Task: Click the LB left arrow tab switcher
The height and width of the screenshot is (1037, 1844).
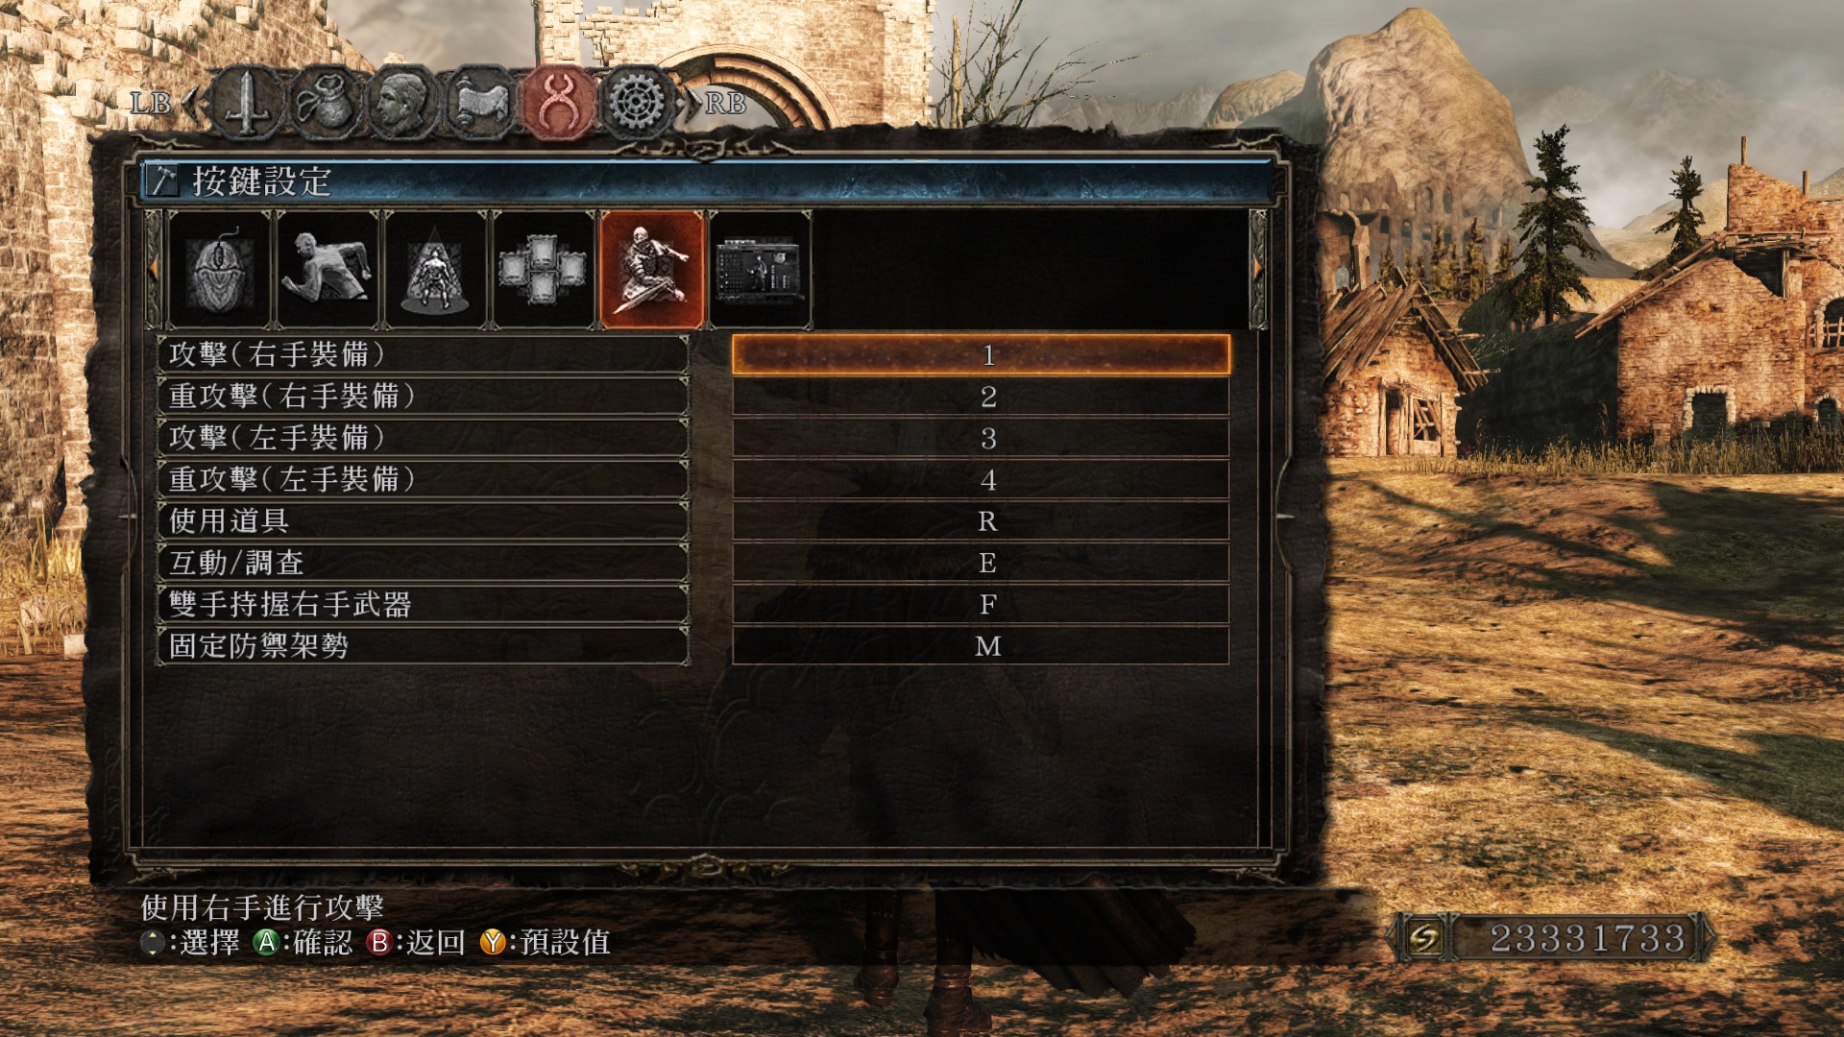Action: (163, 103)
